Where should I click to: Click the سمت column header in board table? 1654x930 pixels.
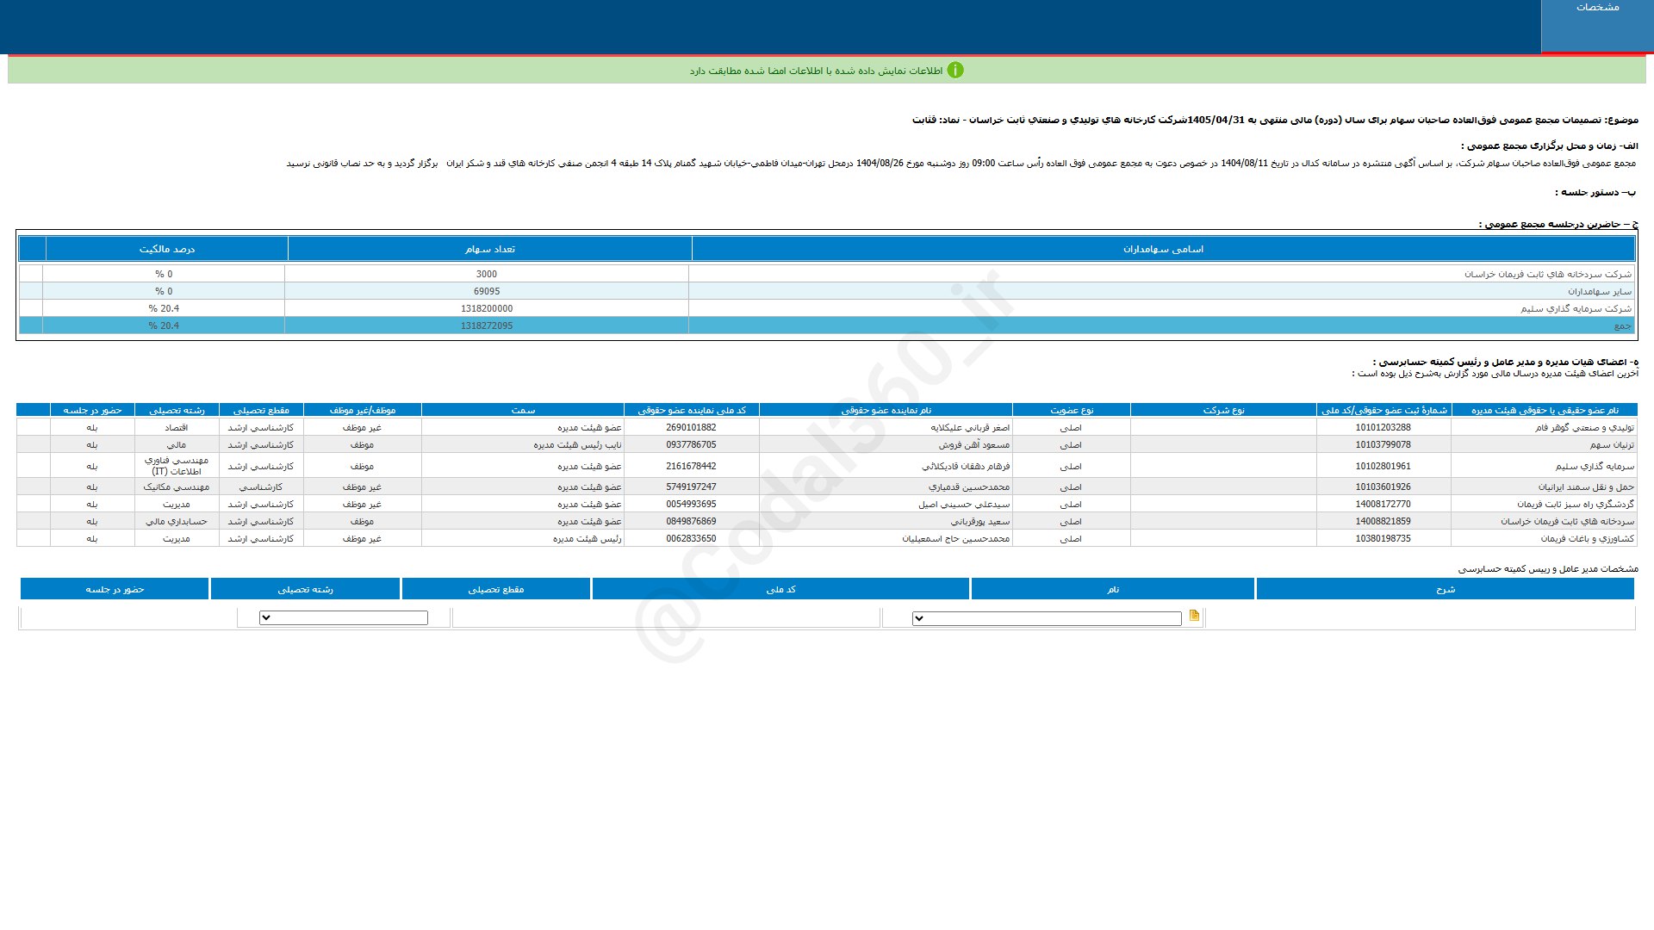[522, 410]
